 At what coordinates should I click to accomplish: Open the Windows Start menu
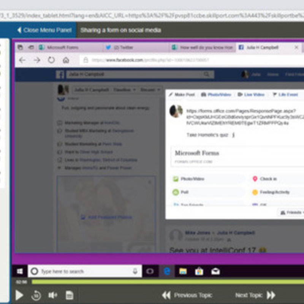pos(20,271)
